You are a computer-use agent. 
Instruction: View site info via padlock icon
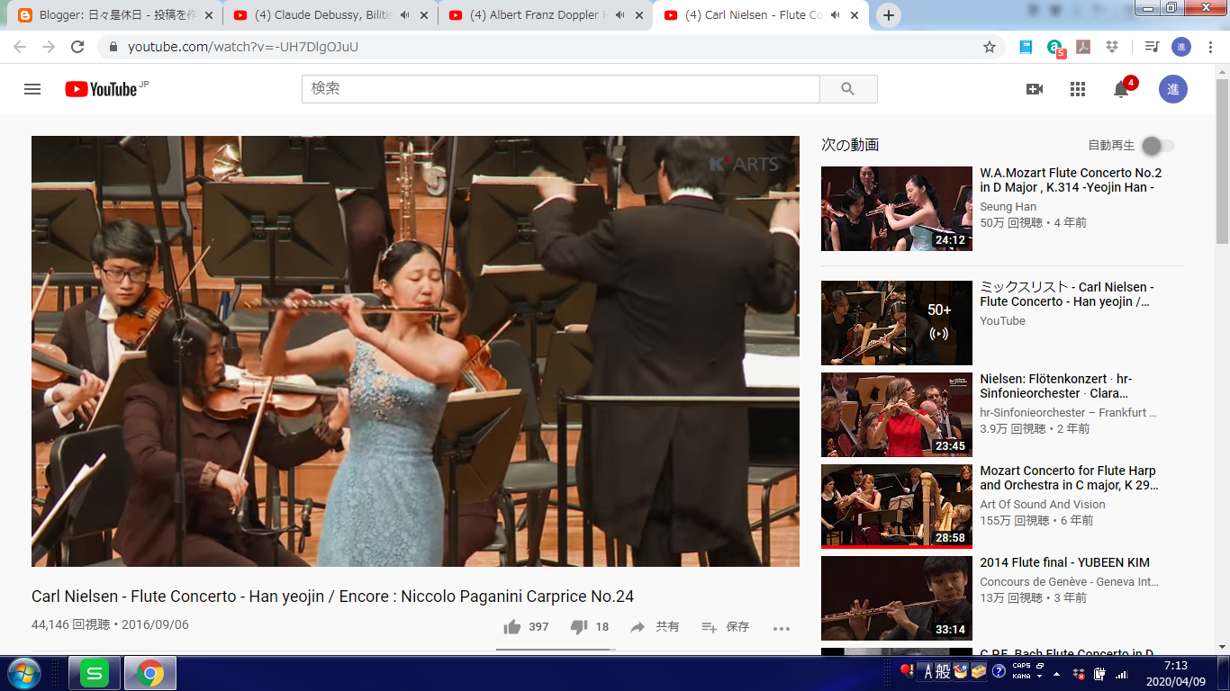(x=113, y=47)
